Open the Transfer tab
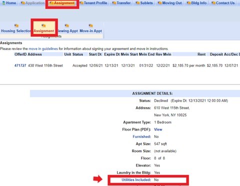This screenshot has width=240, height=186. [121, 3]
